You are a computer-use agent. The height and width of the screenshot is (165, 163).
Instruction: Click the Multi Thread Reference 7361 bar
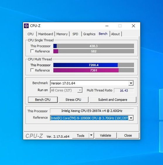coord(94,70)
